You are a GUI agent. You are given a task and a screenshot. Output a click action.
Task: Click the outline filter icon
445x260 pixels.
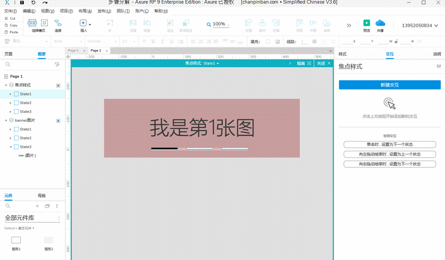point(57,64)
